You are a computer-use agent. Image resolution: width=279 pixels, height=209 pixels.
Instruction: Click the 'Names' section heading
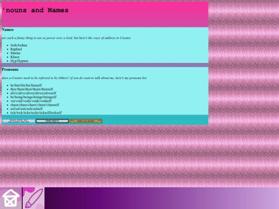[8, 30]
